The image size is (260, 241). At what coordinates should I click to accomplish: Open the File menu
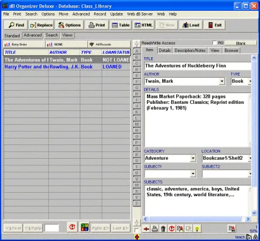6,14
